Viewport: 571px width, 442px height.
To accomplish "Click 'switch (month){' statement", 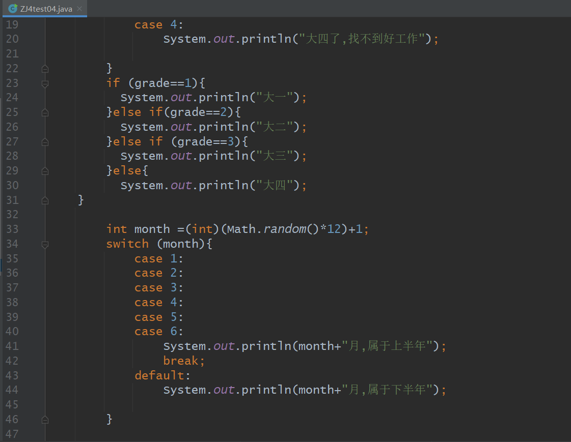I will click(x=159, y=244).
